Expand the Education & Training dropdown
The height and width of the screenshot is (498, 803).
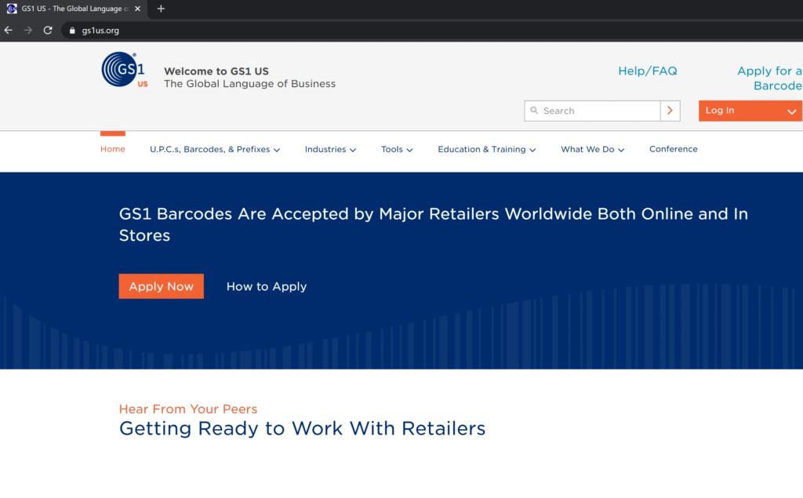coord(486,149)
